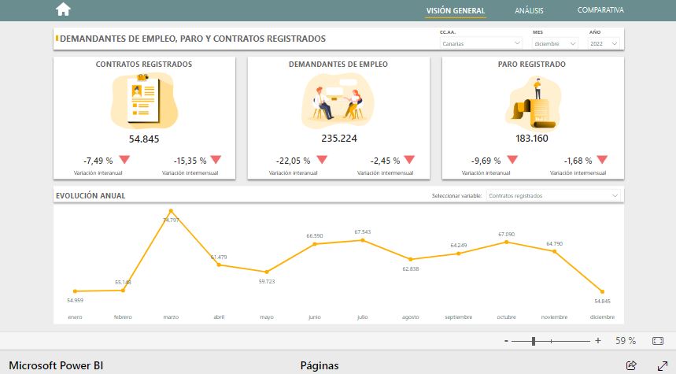676x374 pixels.
Task: Click the -1,68 % intermensual variation
Action: [x=578, y=161]
